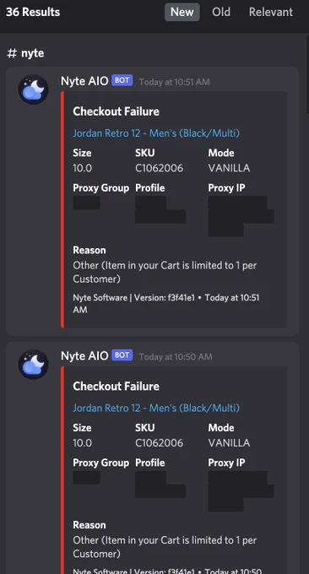Select the first Checkout Failure embed title

pos(116,111)
